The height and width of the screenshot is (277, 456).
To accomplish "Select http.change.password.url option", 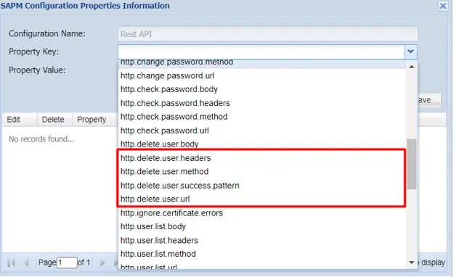I will 261,76.
